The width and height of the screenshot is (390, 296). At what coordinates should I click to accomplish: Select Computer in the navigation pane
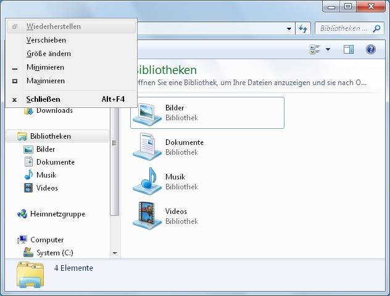pos(47,240)
